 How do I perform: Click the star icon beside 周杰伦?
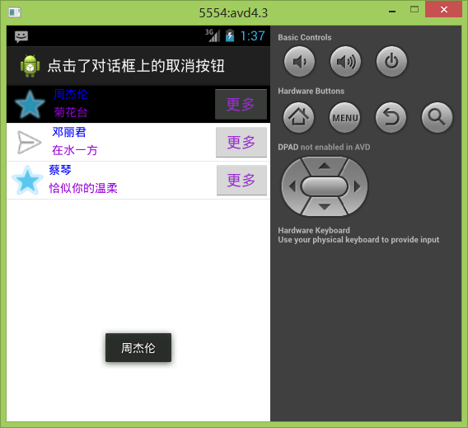coord(30,105)
